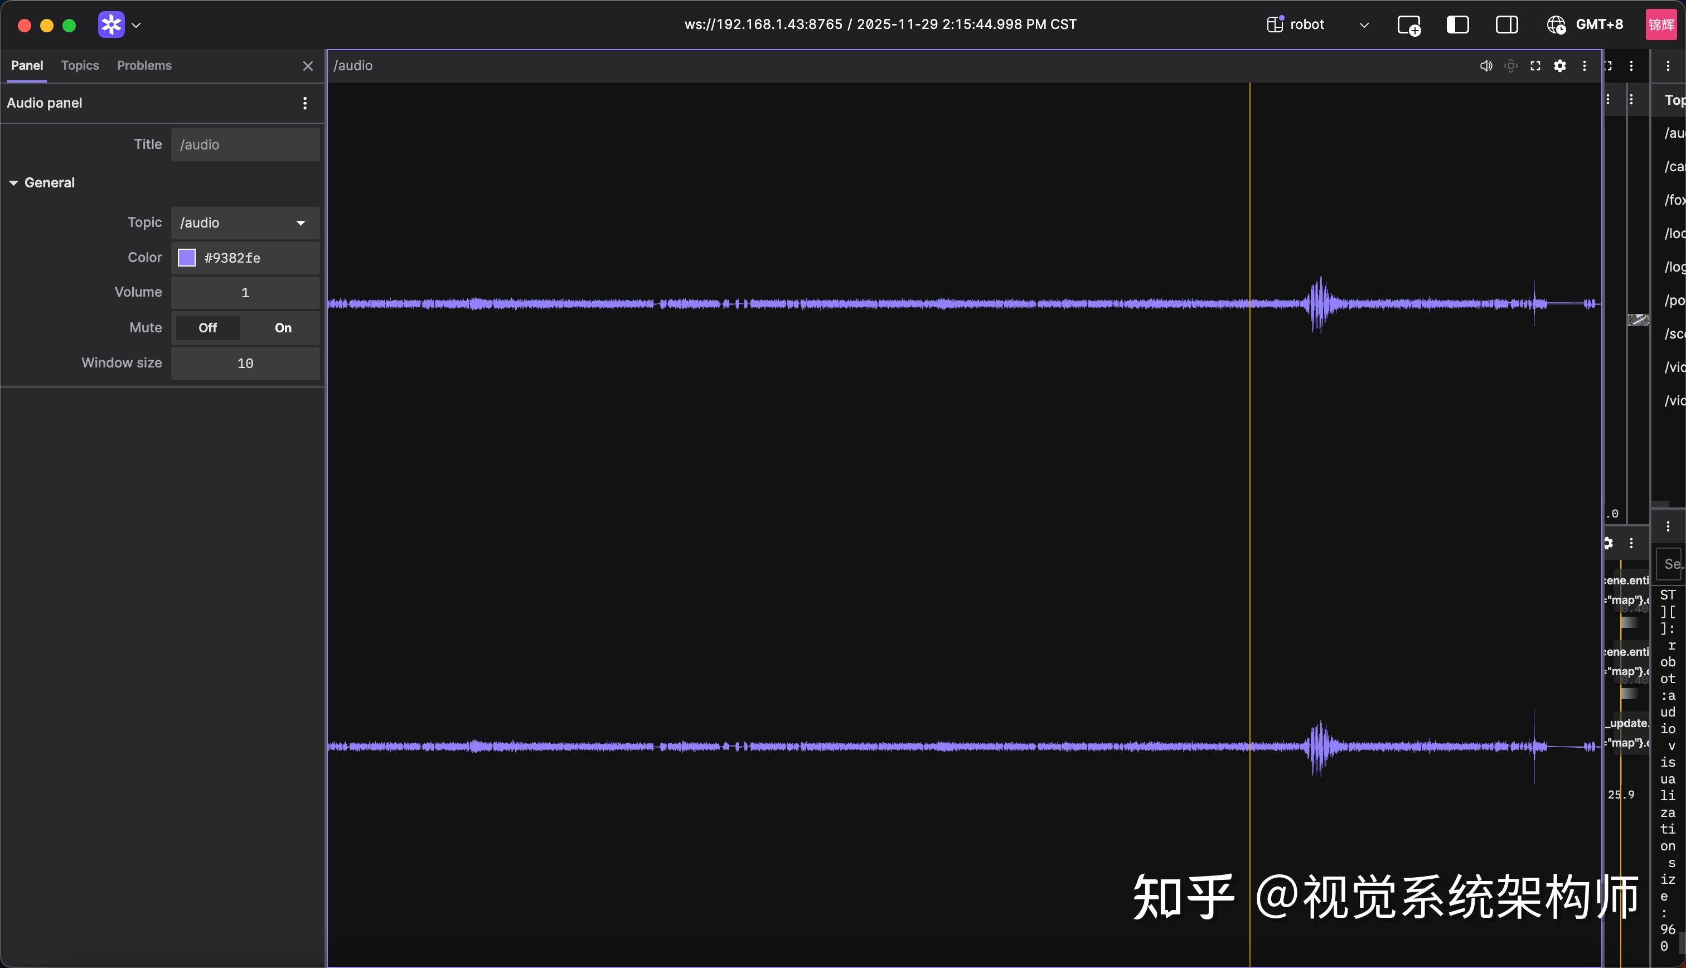Viewport: 1686px width, 968px height.
Task: Enter fullscreen mode for the audio panel
Action: [1536, 65]
